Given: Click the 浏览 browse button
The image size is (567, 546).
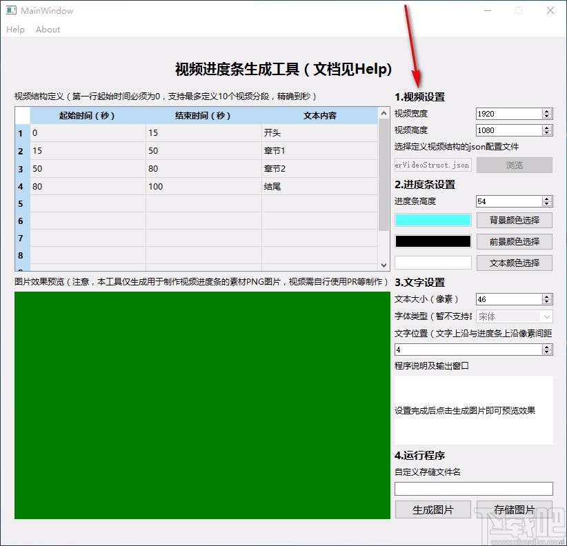Looking at the screenshot, I should (514, 165).
